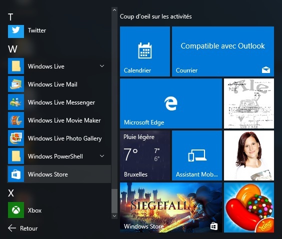Viewport: 282px width, 239px height.
Task: Click the Coup d'oeil sur les activités heading
Action: (155, 16)
